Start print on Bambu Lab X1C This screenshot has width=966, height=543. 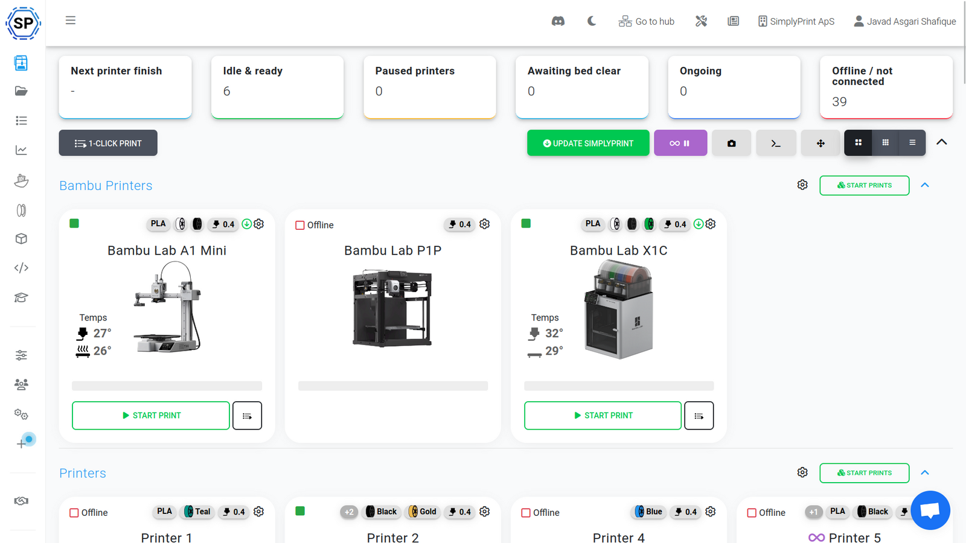click(x=603, y=416)
